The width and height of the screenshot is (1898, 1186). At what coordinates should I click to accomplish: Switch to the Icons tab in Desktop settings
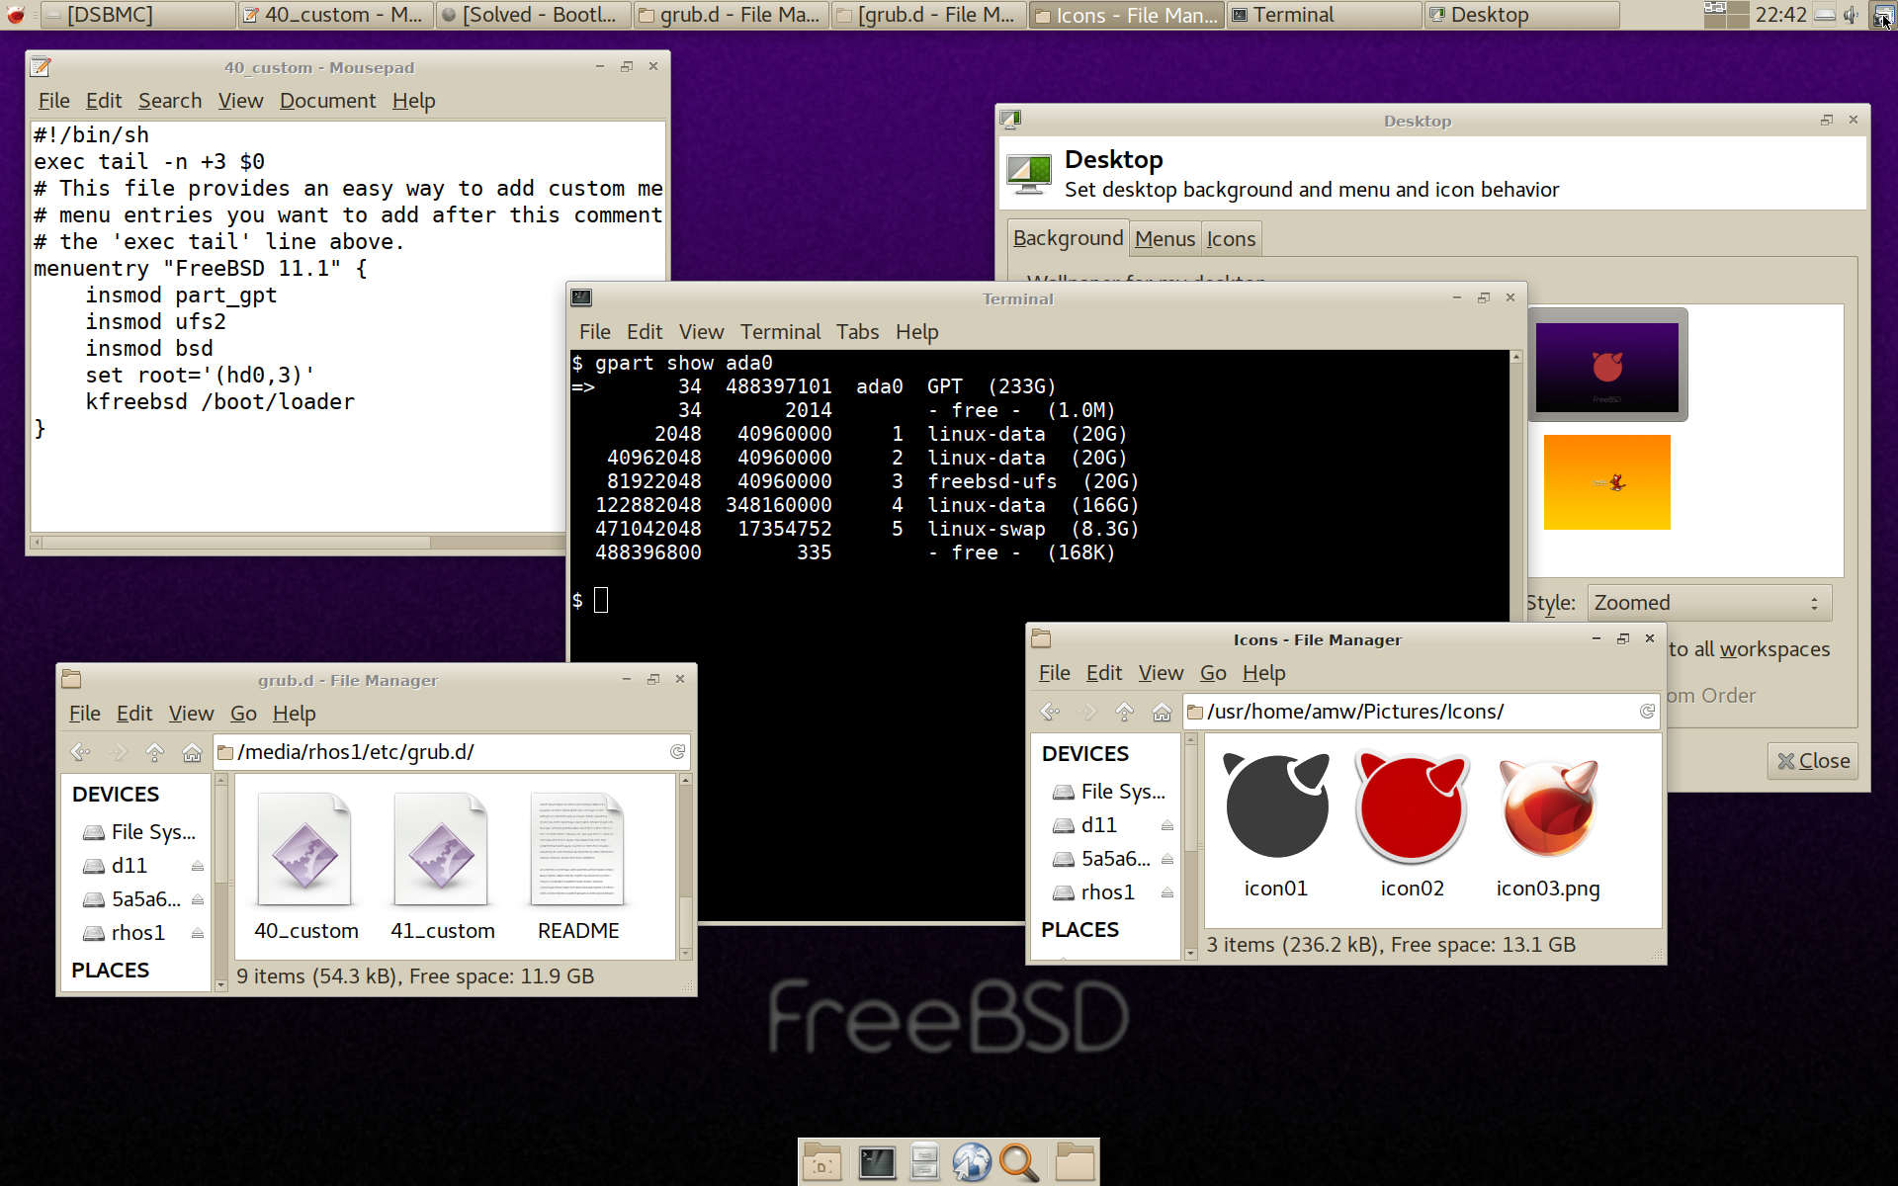point(1231,239)
